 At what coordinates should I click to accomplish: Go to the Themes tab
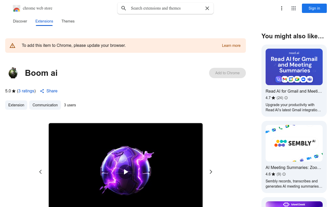coord(68,21)
